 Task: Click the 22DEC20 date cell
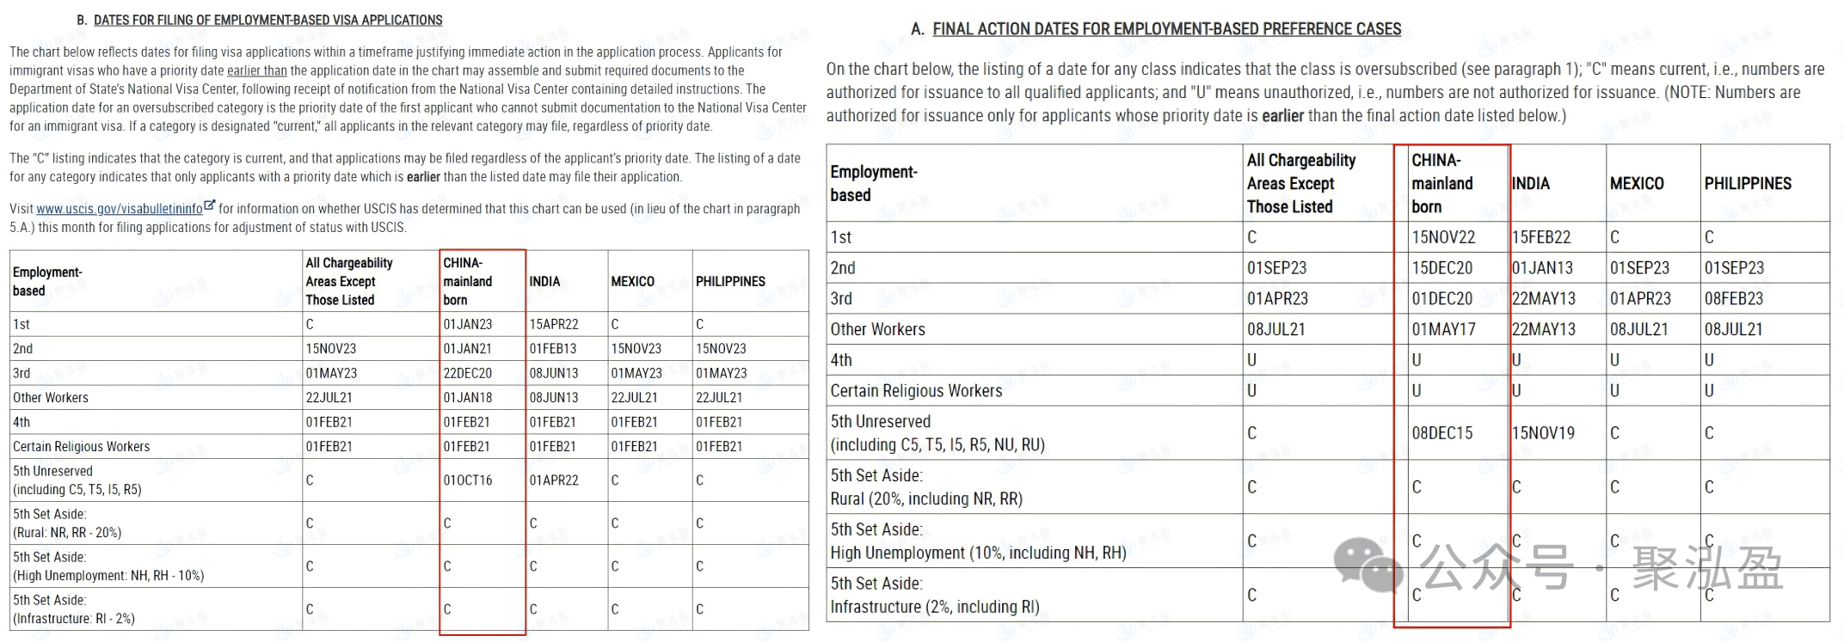[468, 373]
